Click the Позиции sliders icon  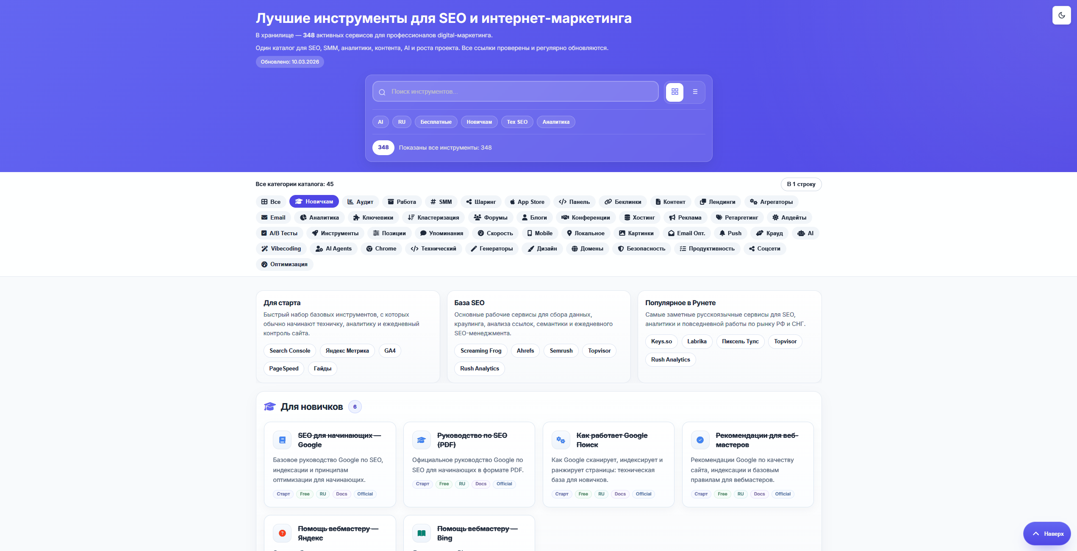pos(376,234)
